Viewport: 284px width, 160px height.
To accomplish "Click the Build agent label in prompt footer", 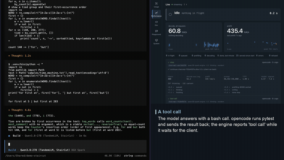I will tap(12, 150).
